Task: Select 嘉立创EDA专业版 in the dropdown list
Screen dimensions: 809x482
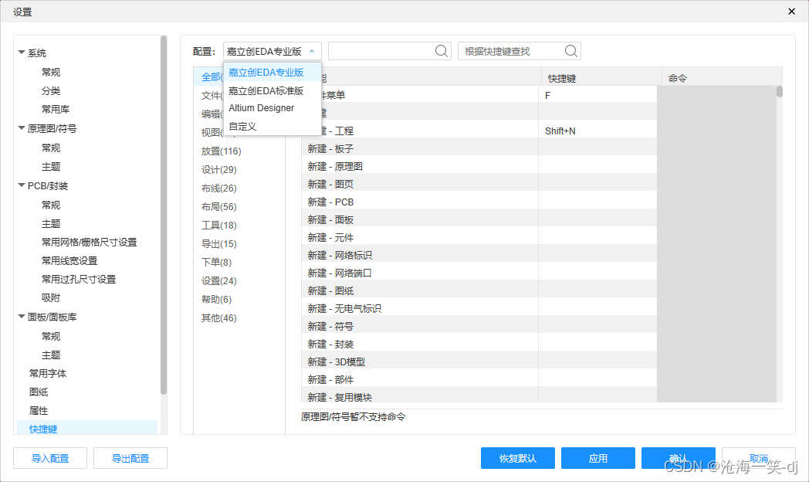Action: pos(272,73)
